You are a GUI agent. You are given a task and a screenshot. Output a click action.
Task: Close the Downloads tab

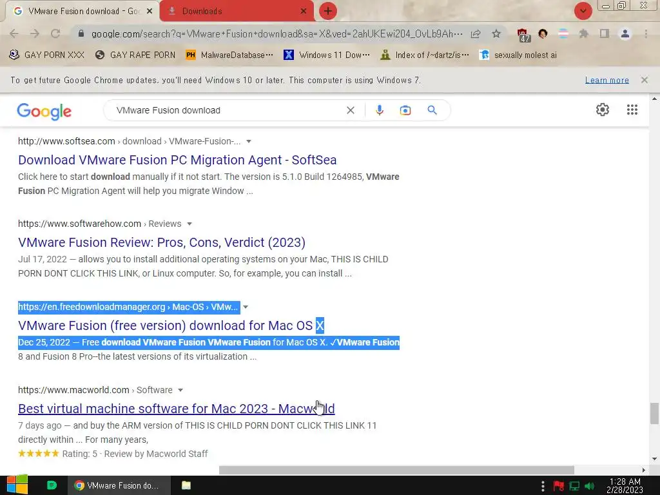point(303,12)
